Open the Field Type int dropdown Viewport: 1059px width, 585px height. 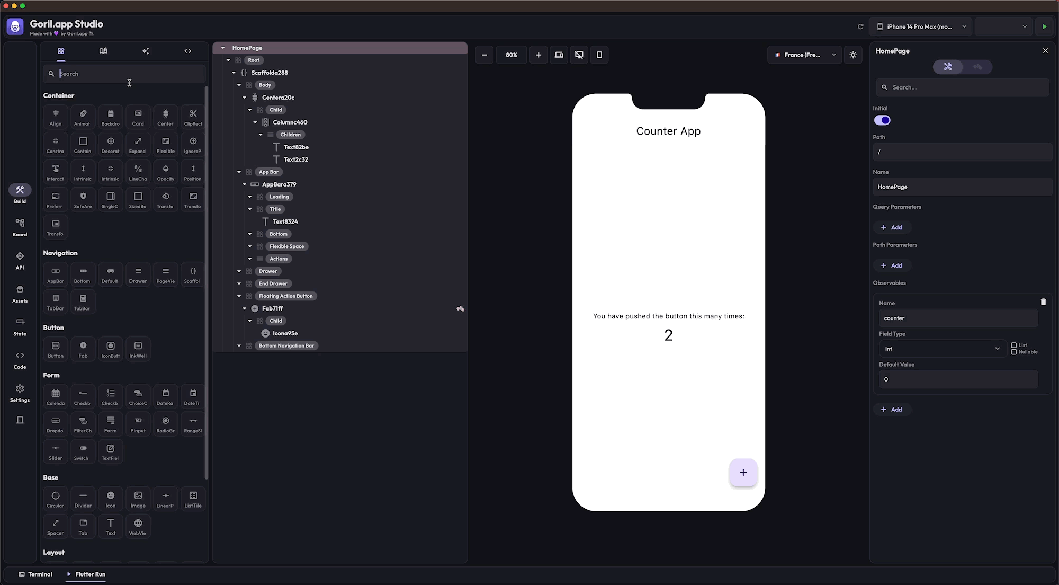click(x=942, y=349)
